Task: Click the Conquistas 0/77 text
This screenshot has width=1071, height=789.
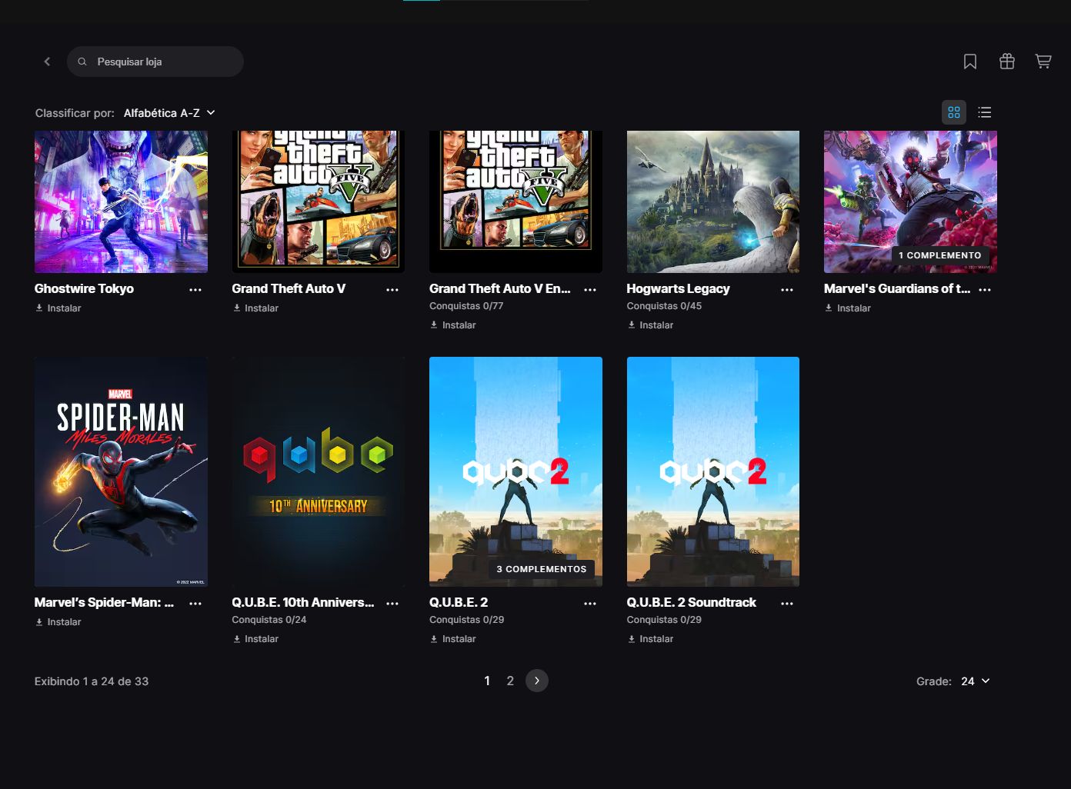Action: point(466,306)
